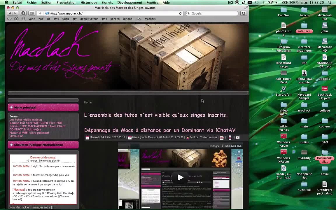
Task: Open the vane bookmark
Action: point(32,19)
